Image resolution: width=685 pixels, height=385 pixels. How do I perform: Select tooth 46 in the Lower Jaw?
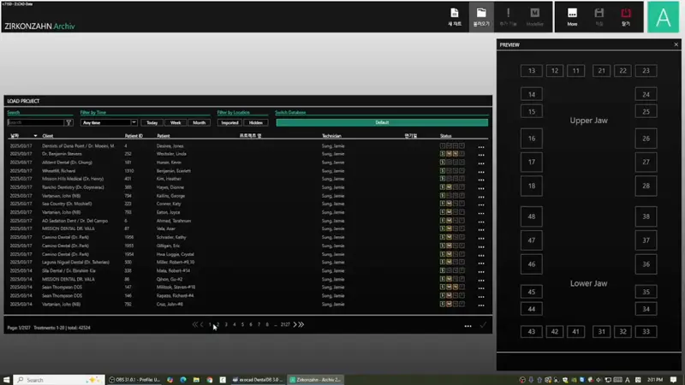coord(531,264)
